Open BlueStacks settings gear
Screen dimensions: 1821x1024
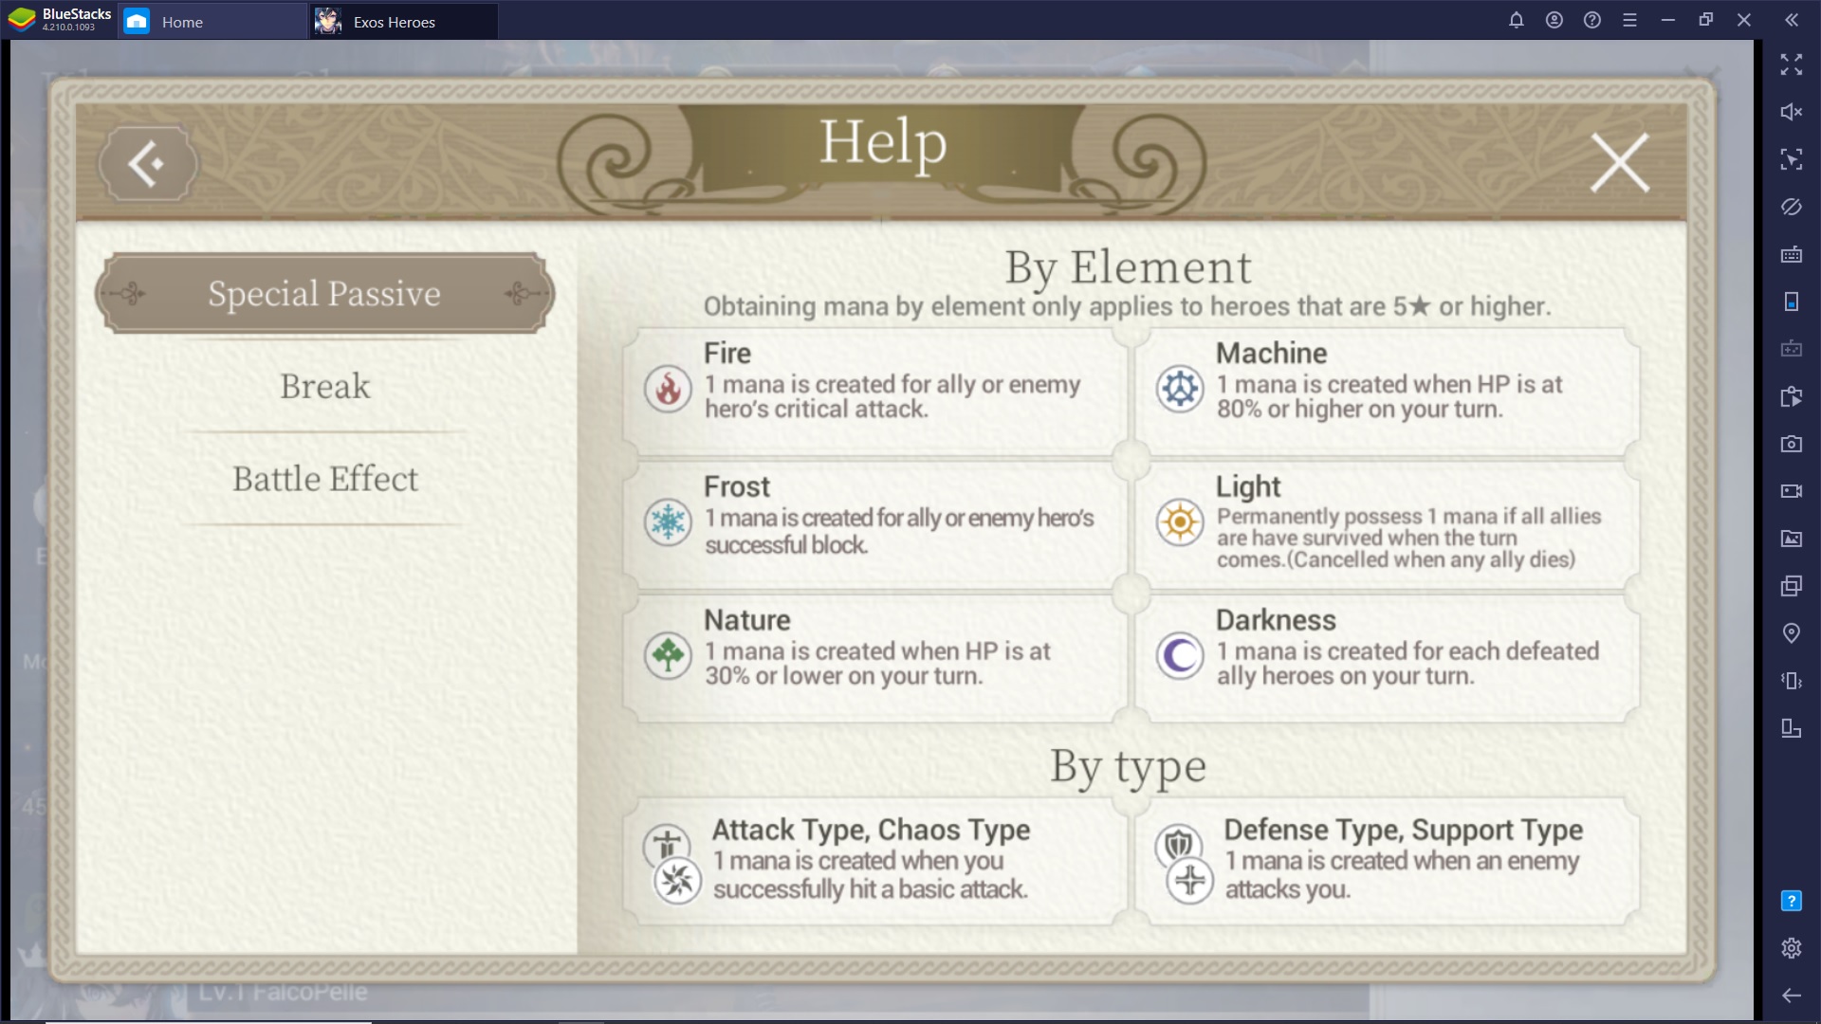coord(1791,948)
